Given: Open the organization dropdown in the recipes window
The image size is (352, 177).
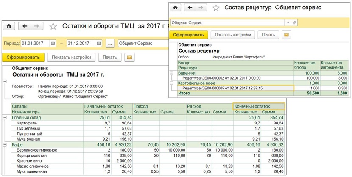Looking at the screenshot, I should [288, 22].
